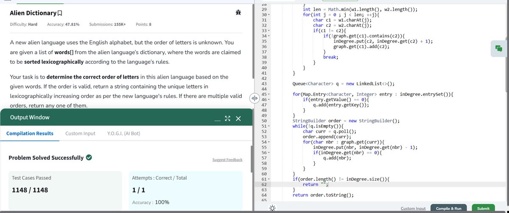Click the return order.toString() code line

click(x=323, y=195)
